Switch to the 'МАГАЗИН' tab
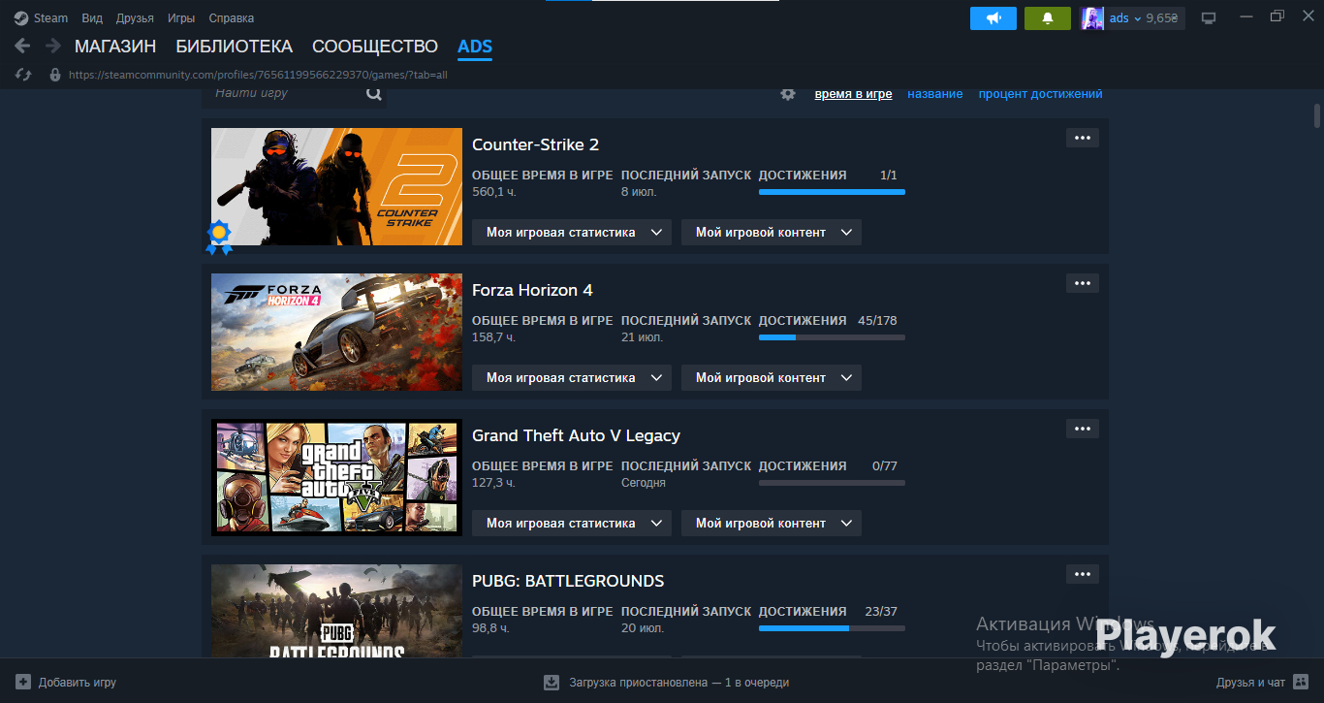Screen dimensions: 1324x703 (115, 47)
